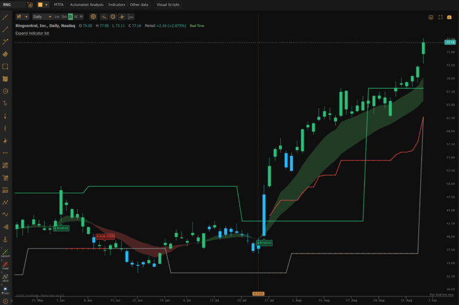Select the Fibonacci retracement tool
The image size is (459, 305).
(5, 165)
